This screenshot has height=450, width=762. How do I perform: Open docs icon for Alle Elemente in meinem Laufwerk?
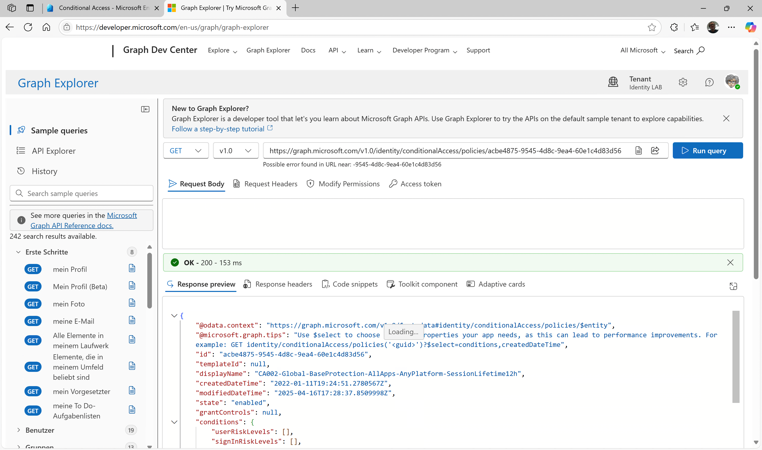click(x=132, y=340)
